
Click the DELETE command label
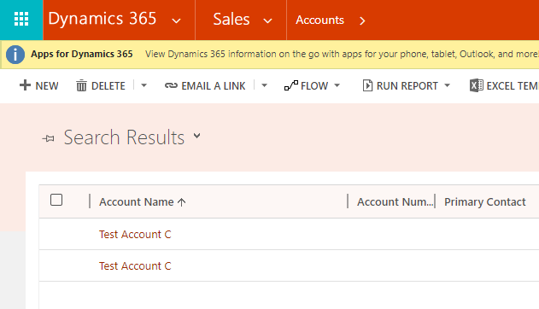pos(108,86)
